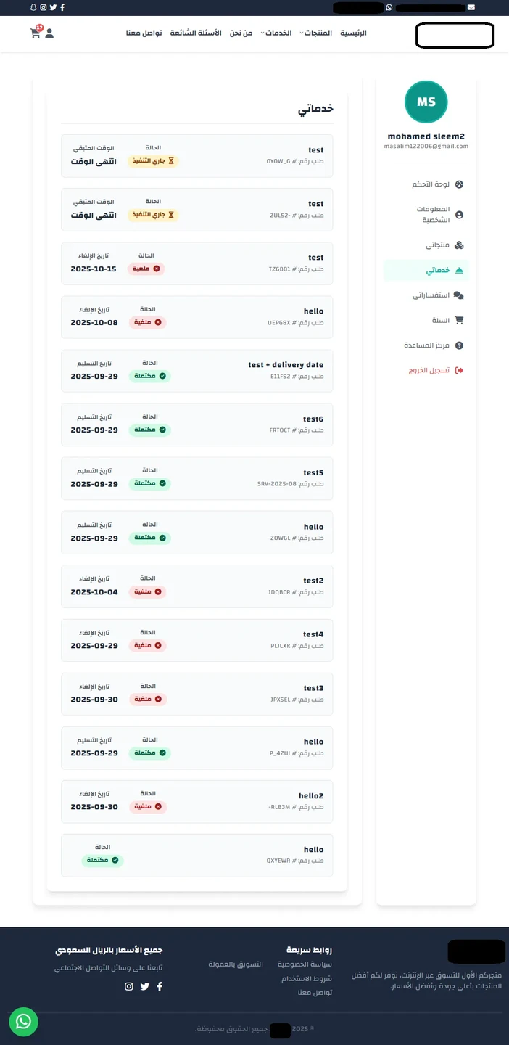The width and height of the screenshot is (509, 1045).
Task: Open الأسئلة الشائعة navigation item
Action: [x=196, y=33]
